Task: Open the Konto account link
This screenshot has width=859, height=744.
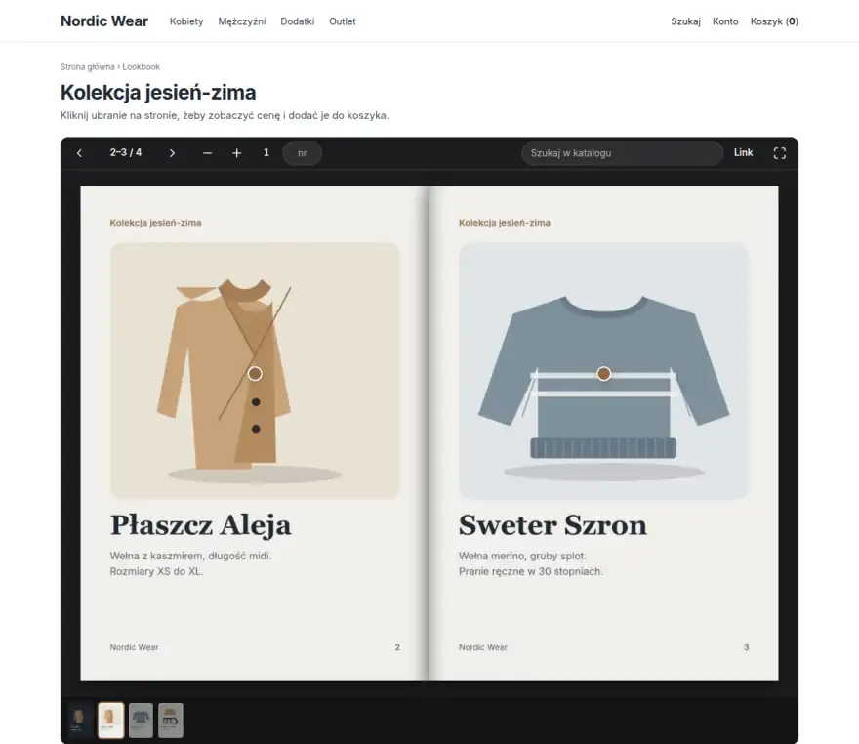Action: pyautogui.click(x=725, y=21)
